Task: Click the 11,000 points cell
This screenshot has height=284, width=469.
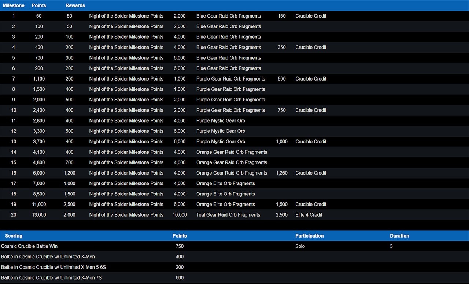Action: [x=39, y=204]
